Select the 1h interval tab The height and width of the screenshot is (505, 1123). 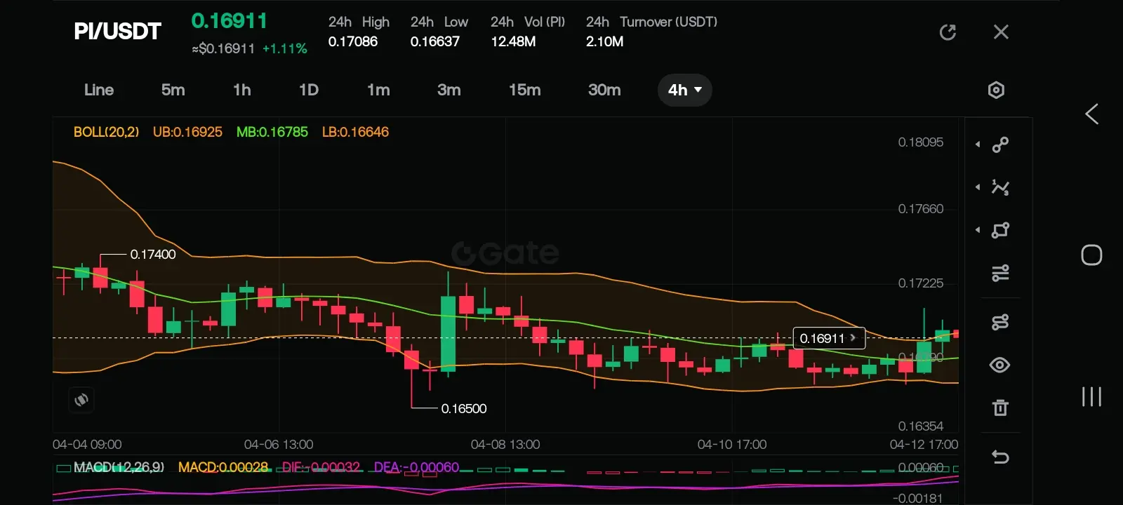242,90
